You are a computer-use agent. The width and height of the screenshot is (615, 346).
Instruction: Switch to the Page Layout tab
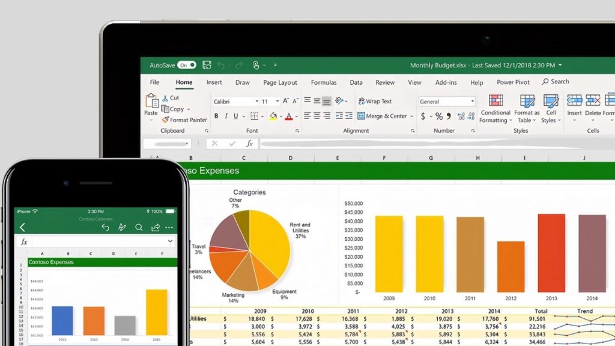tap(280, 82)
